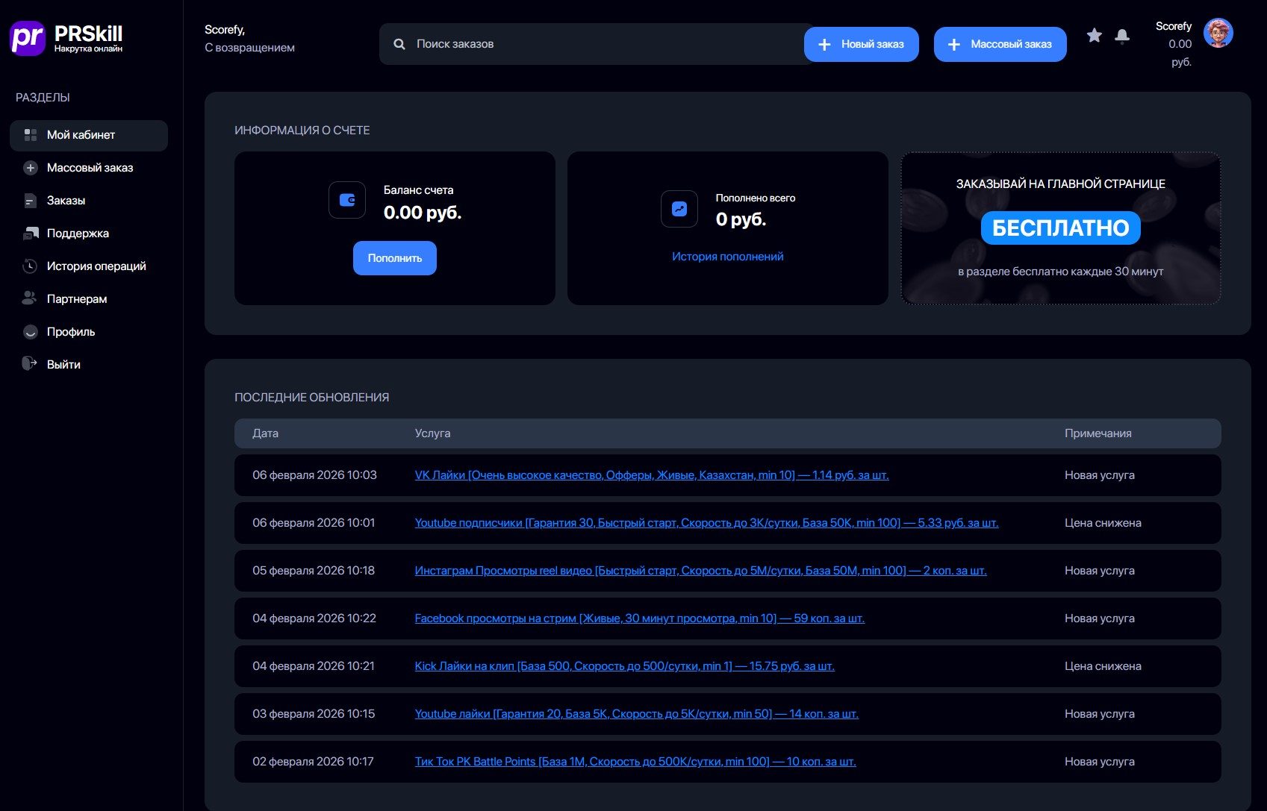Open Поддержка section
This screenshot has width=1267, height=811.
pos(78,234)
